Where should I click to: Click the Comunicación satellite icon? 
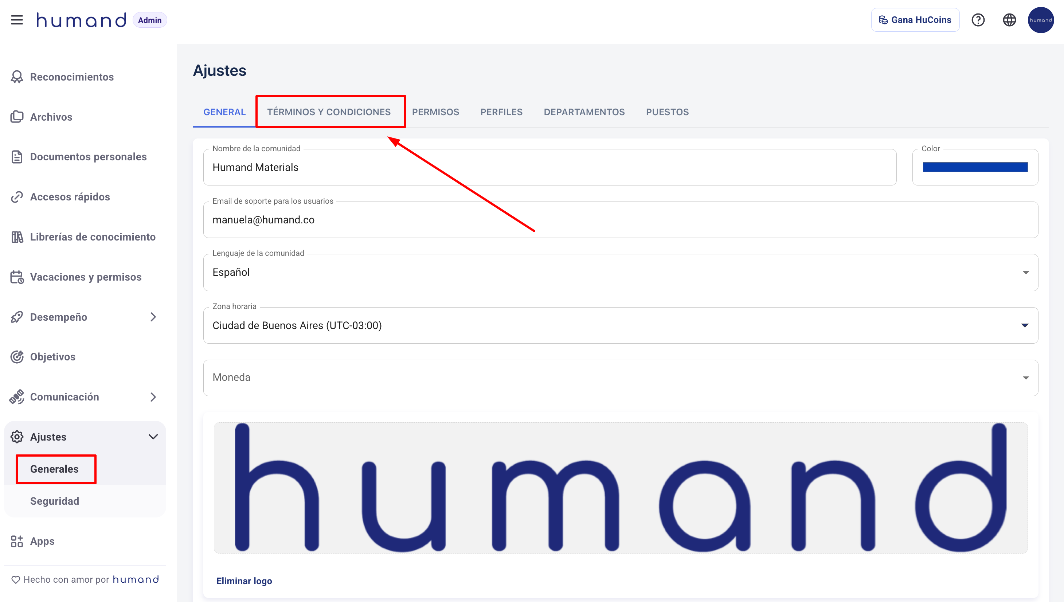pyautogui.click(x=17, y=397)
